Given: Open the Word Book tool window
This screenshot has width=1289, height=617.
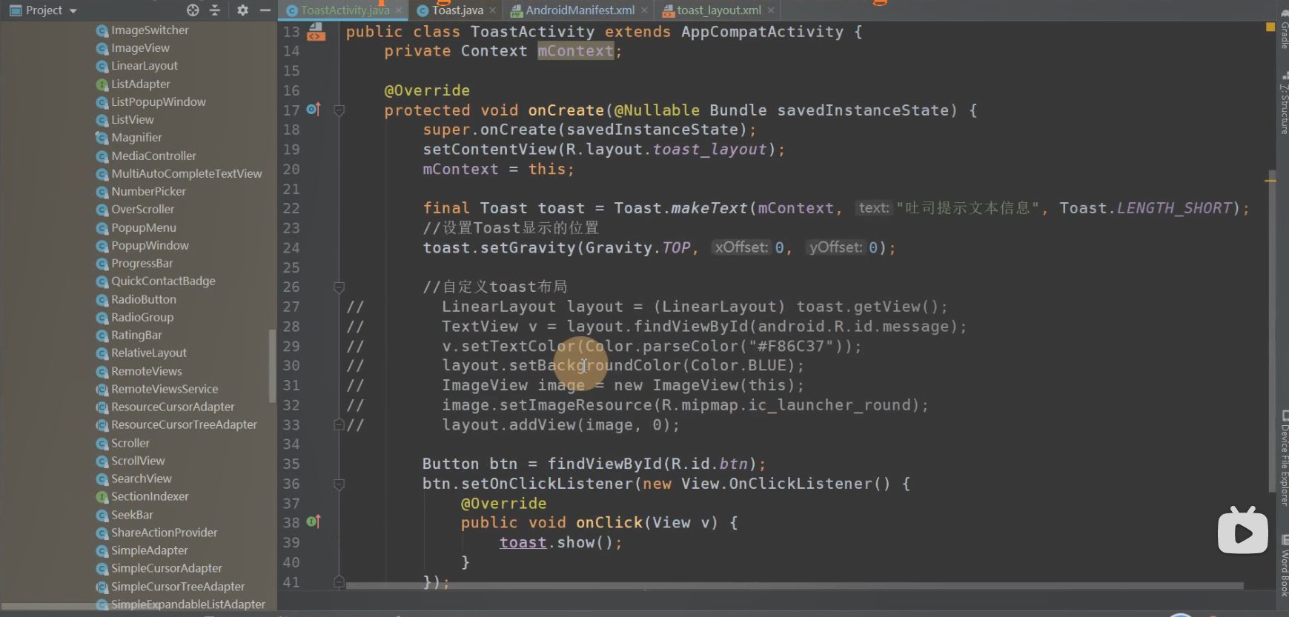Looking at the screenshot, I should 1284,567.
